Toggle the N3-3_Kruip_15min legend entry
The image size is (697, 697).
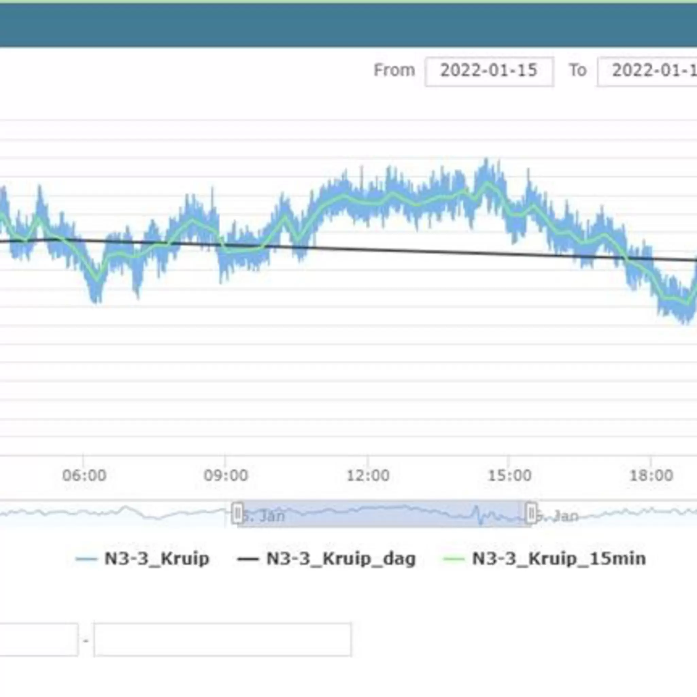(544, 559)
